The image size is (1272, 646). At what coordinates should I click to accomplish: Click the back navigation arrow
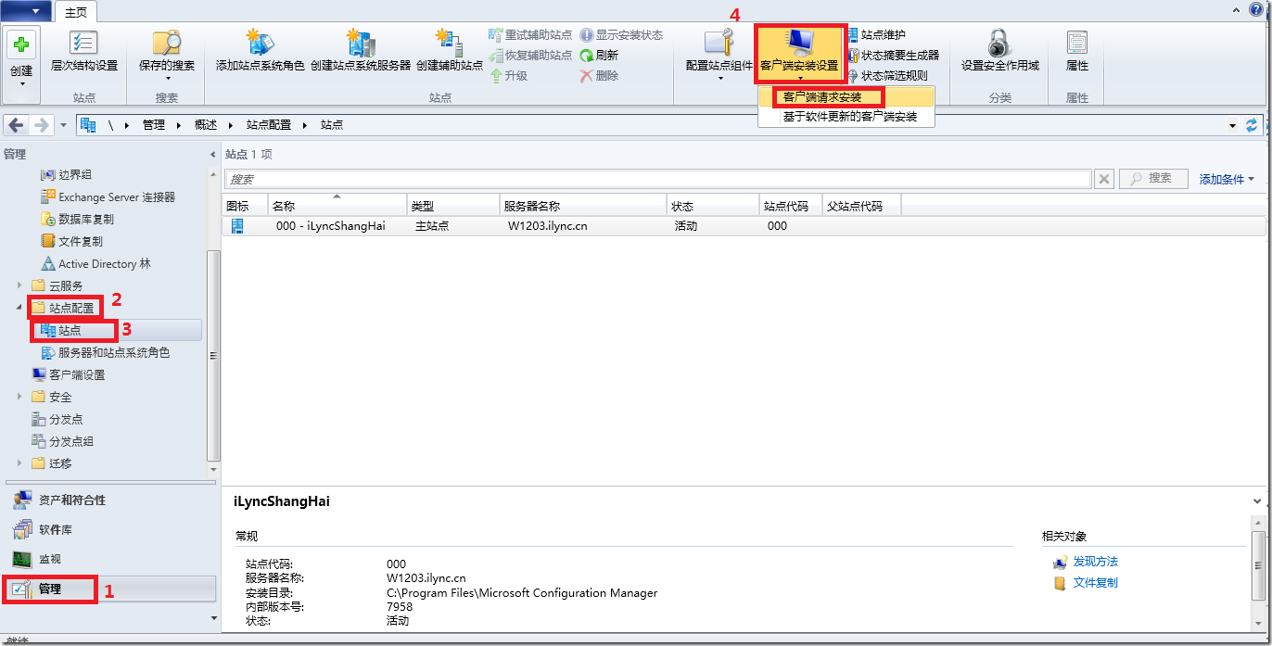click(x=17, y=125)
